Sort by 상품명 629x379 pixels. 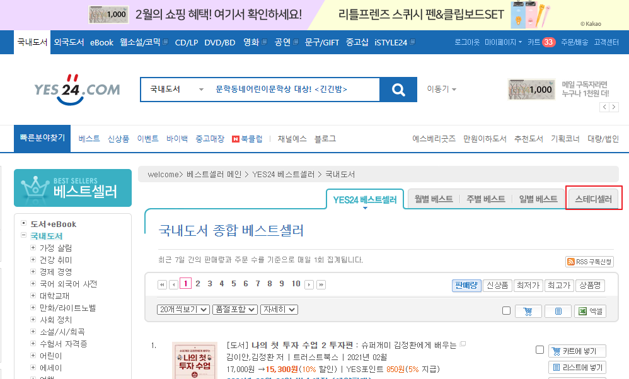pos(590,286)
